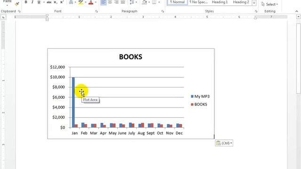The image size is (301, 169).
Task: Toggle italic formatting
Action: (x=32, y=2)
